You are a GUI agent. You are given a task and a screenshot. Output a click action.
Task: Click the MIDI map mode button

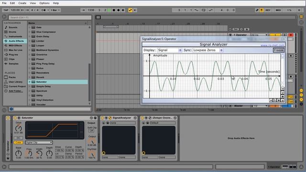tap(278, 10)
